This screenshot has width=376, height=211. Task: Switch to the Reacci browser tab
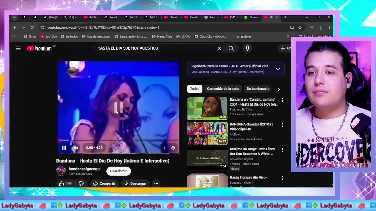tap(211, 17)
